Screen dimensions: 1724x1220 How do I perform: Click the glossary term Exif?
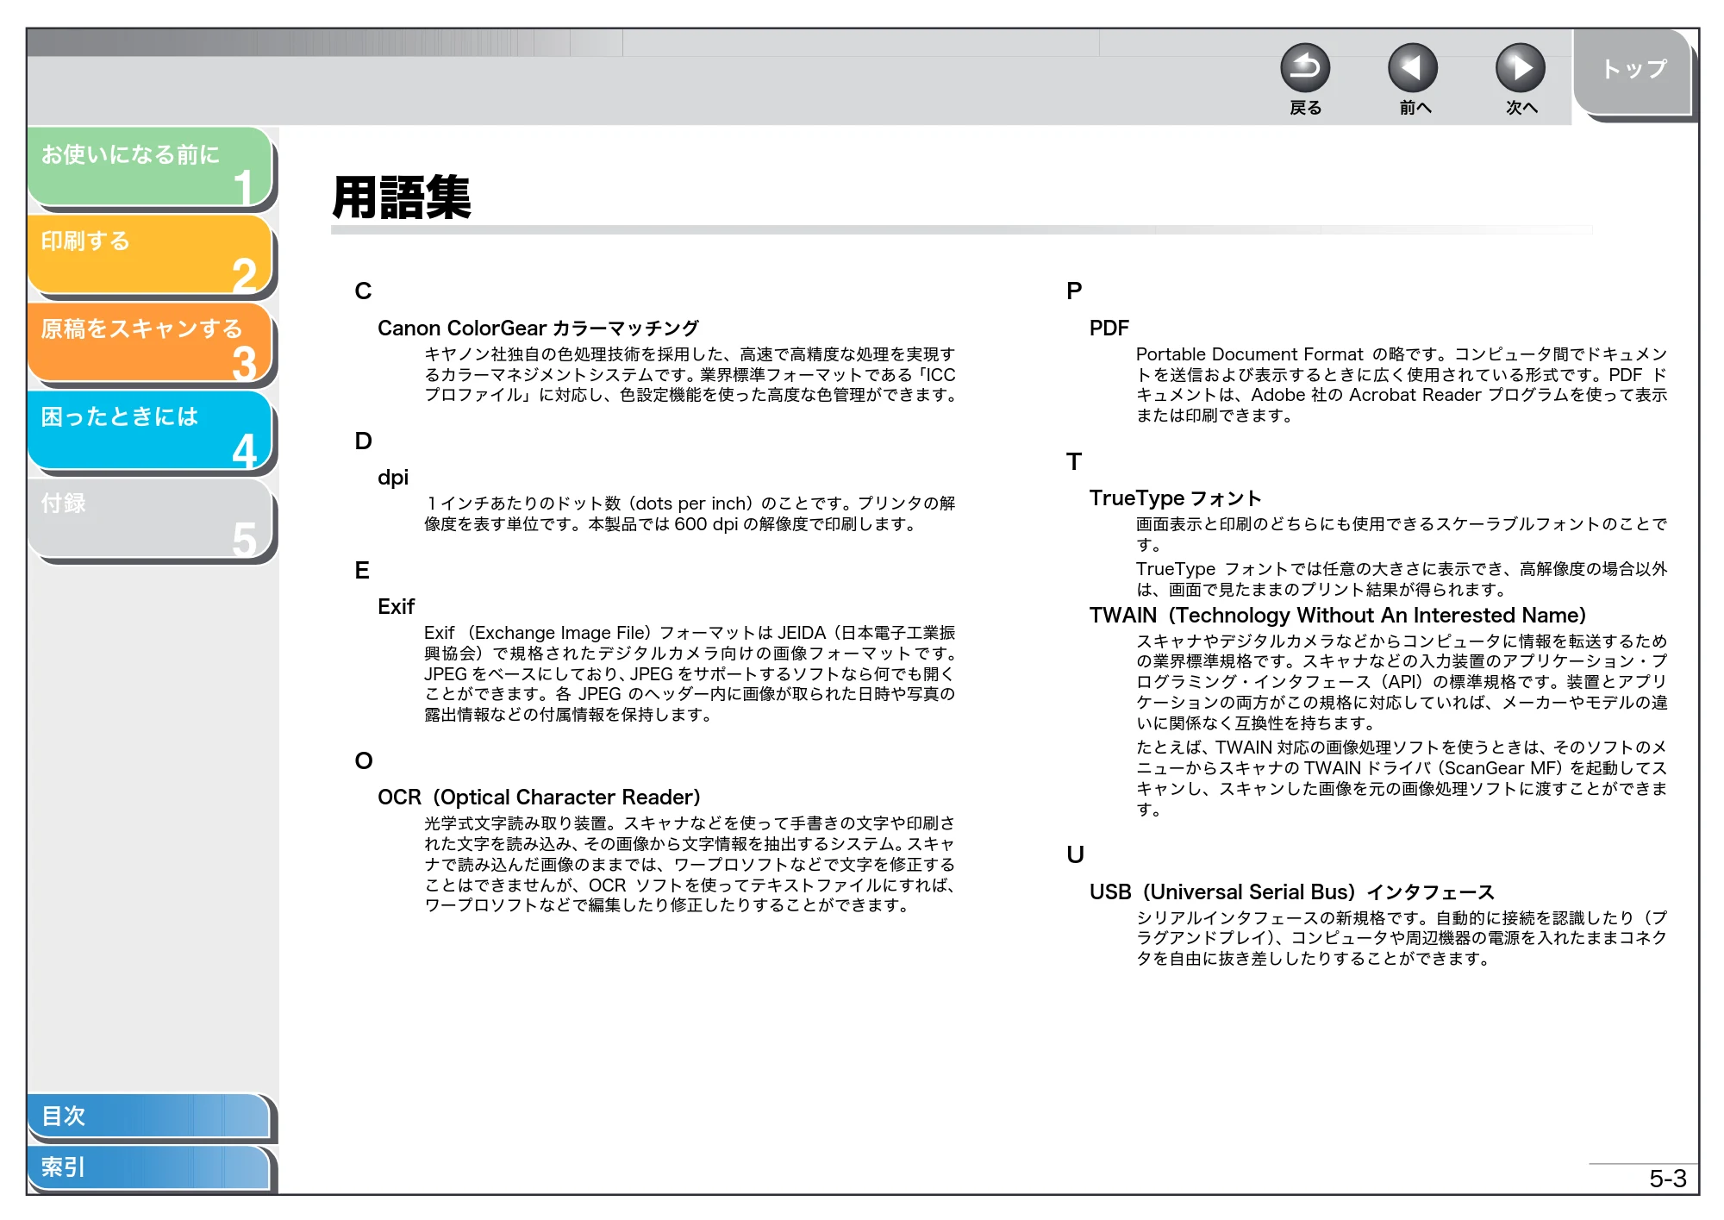[x=396, y=607]
